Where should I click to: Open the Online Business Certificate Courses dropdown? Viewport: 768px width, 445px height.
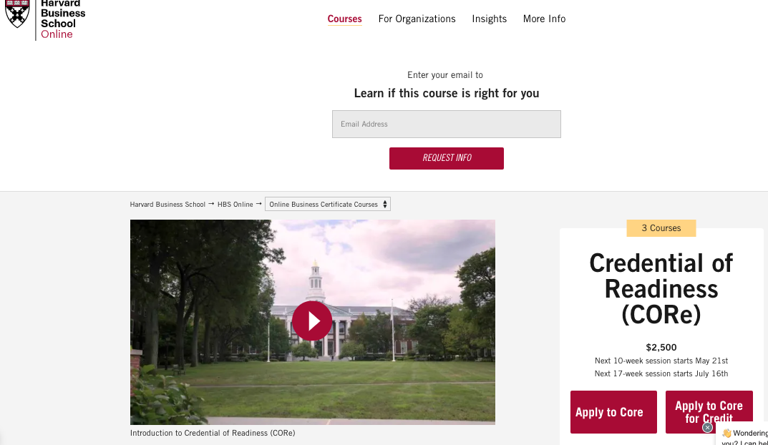coord(322,204)
